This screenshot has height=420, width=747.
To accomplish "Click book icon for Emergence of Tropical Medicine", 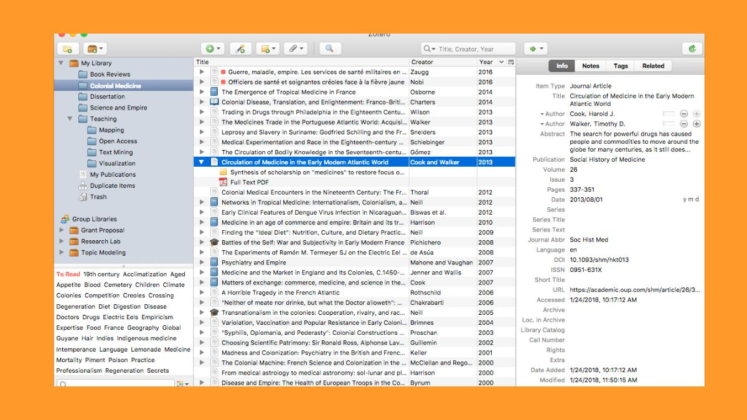I will 214,92.
